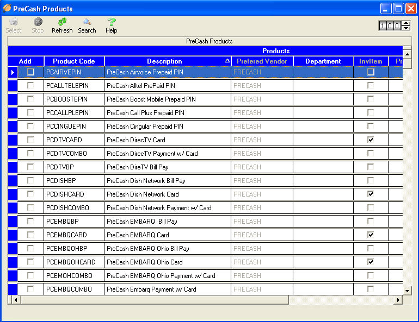Viewport: 419px width, 322px height.
Task: Click the PreCash Products panel caption
Action: [209, 41]
